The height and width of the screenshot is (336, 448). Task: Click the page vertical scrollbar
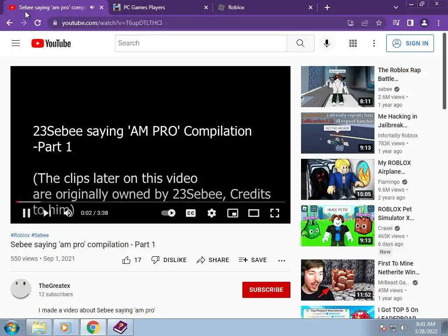(x=444, y=71)
